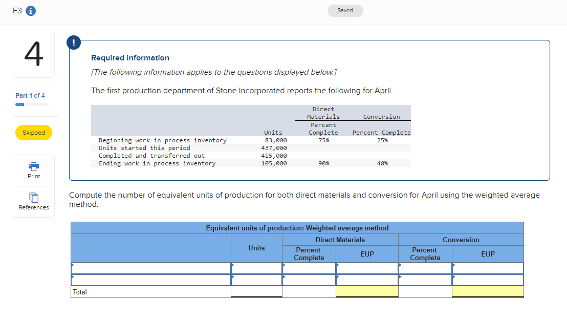
Task: Open the first row description dropdown
Action: pos(151,268)
